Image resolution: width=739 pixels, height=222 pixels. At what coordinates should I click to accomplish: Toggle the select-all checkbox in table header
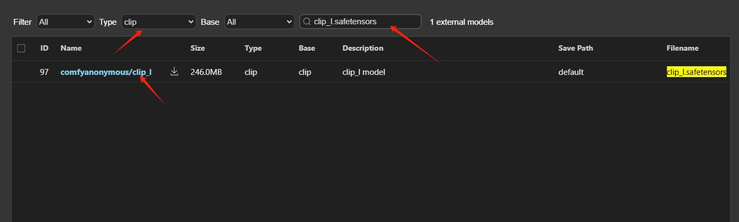pos(22,48)
